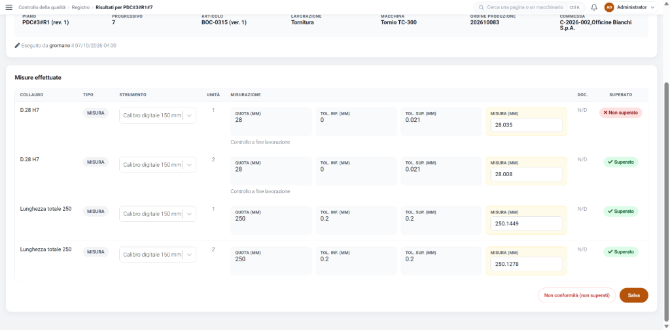
Task: Edit measure field containing 28.008
Action: 526,174
